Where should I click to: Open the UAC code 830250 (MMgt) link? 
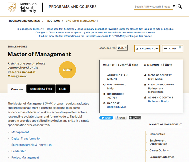(117, 107)
